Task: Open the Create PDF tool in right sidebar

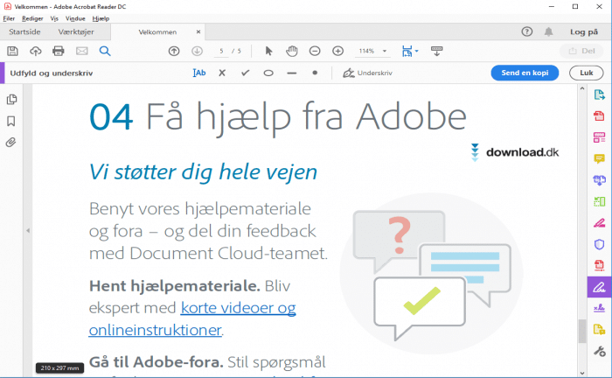Action: coord(600,116)
